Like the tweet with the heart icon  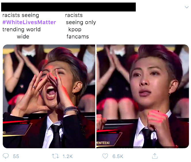[x=105, y=156]
